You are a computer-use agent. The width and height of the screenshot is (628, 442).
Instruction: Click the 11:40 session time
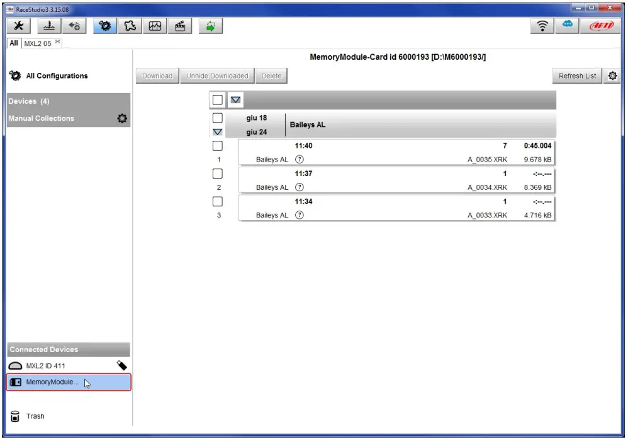tap(303, 146)
